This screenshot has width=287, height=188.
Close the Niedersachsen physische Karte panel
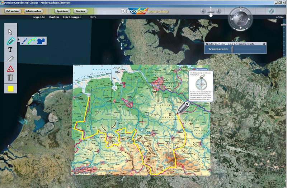[x=264, y=44]
